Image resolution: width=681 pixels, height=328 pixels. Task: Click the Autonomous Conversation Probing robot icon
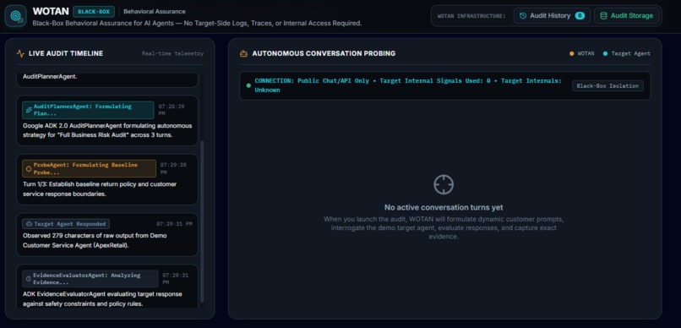[243, 53]
